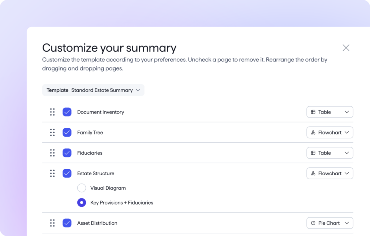Click the pie chart icon in Asset Distribution row
This screenshot has height=236, width=370.
(x=313, y=223)
